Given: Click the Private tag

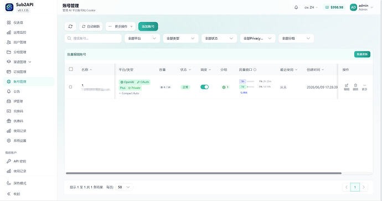Looking at the screenshot, I should pos(134,88).
